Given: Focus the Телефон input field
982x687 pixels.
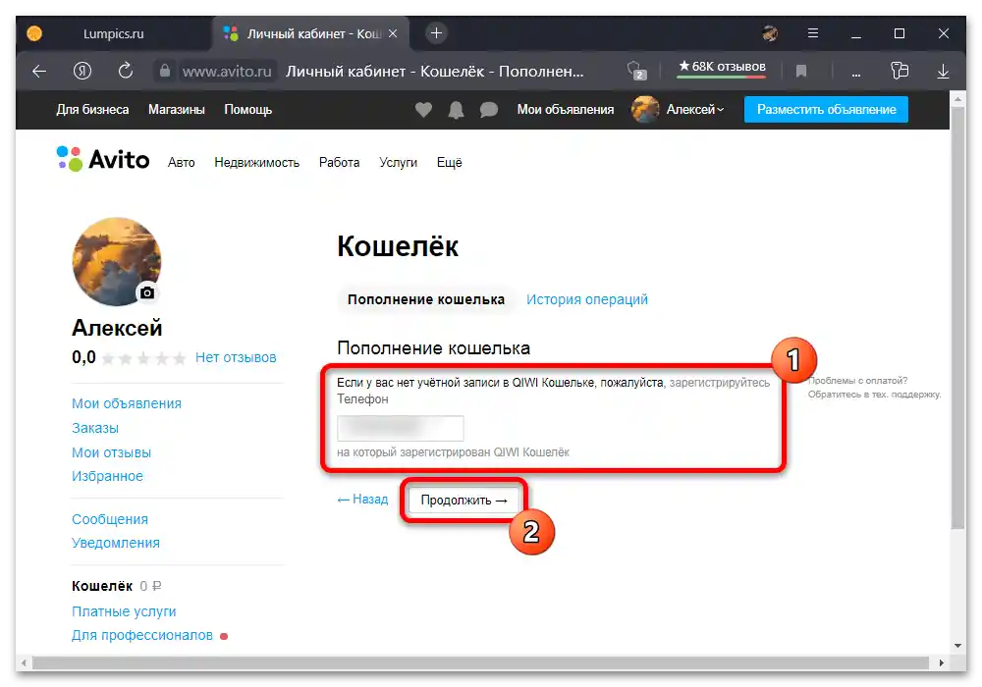Looking at the screenshot, I should 401,428.
